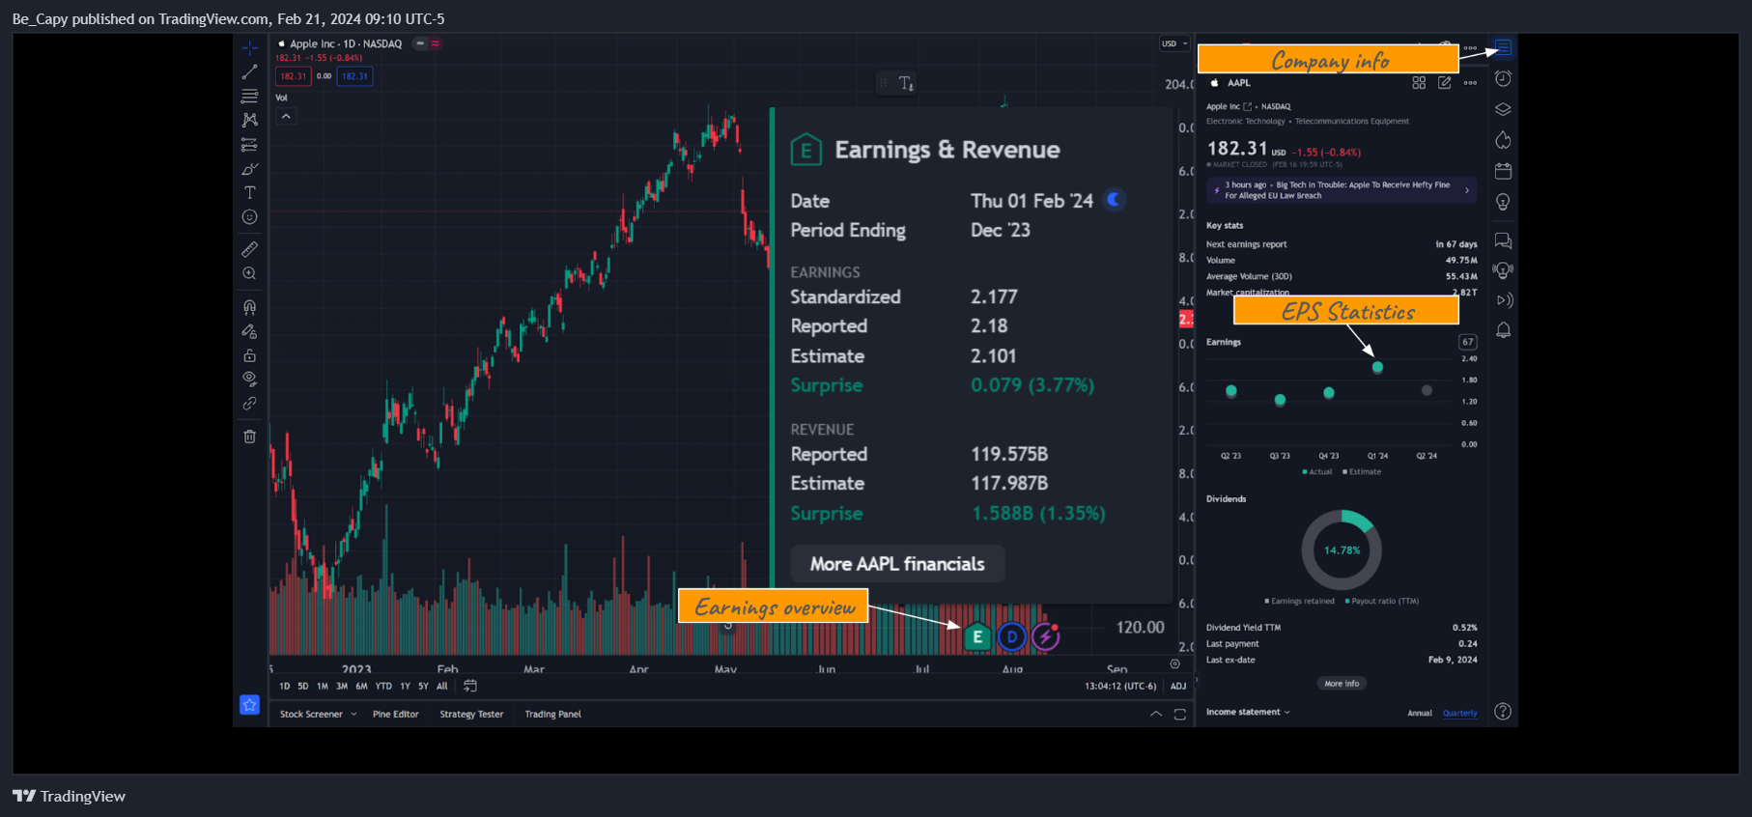Select the YTD time range
Image resolution: width=1752 pixels, height=817 pixels.
click(383, 687)
